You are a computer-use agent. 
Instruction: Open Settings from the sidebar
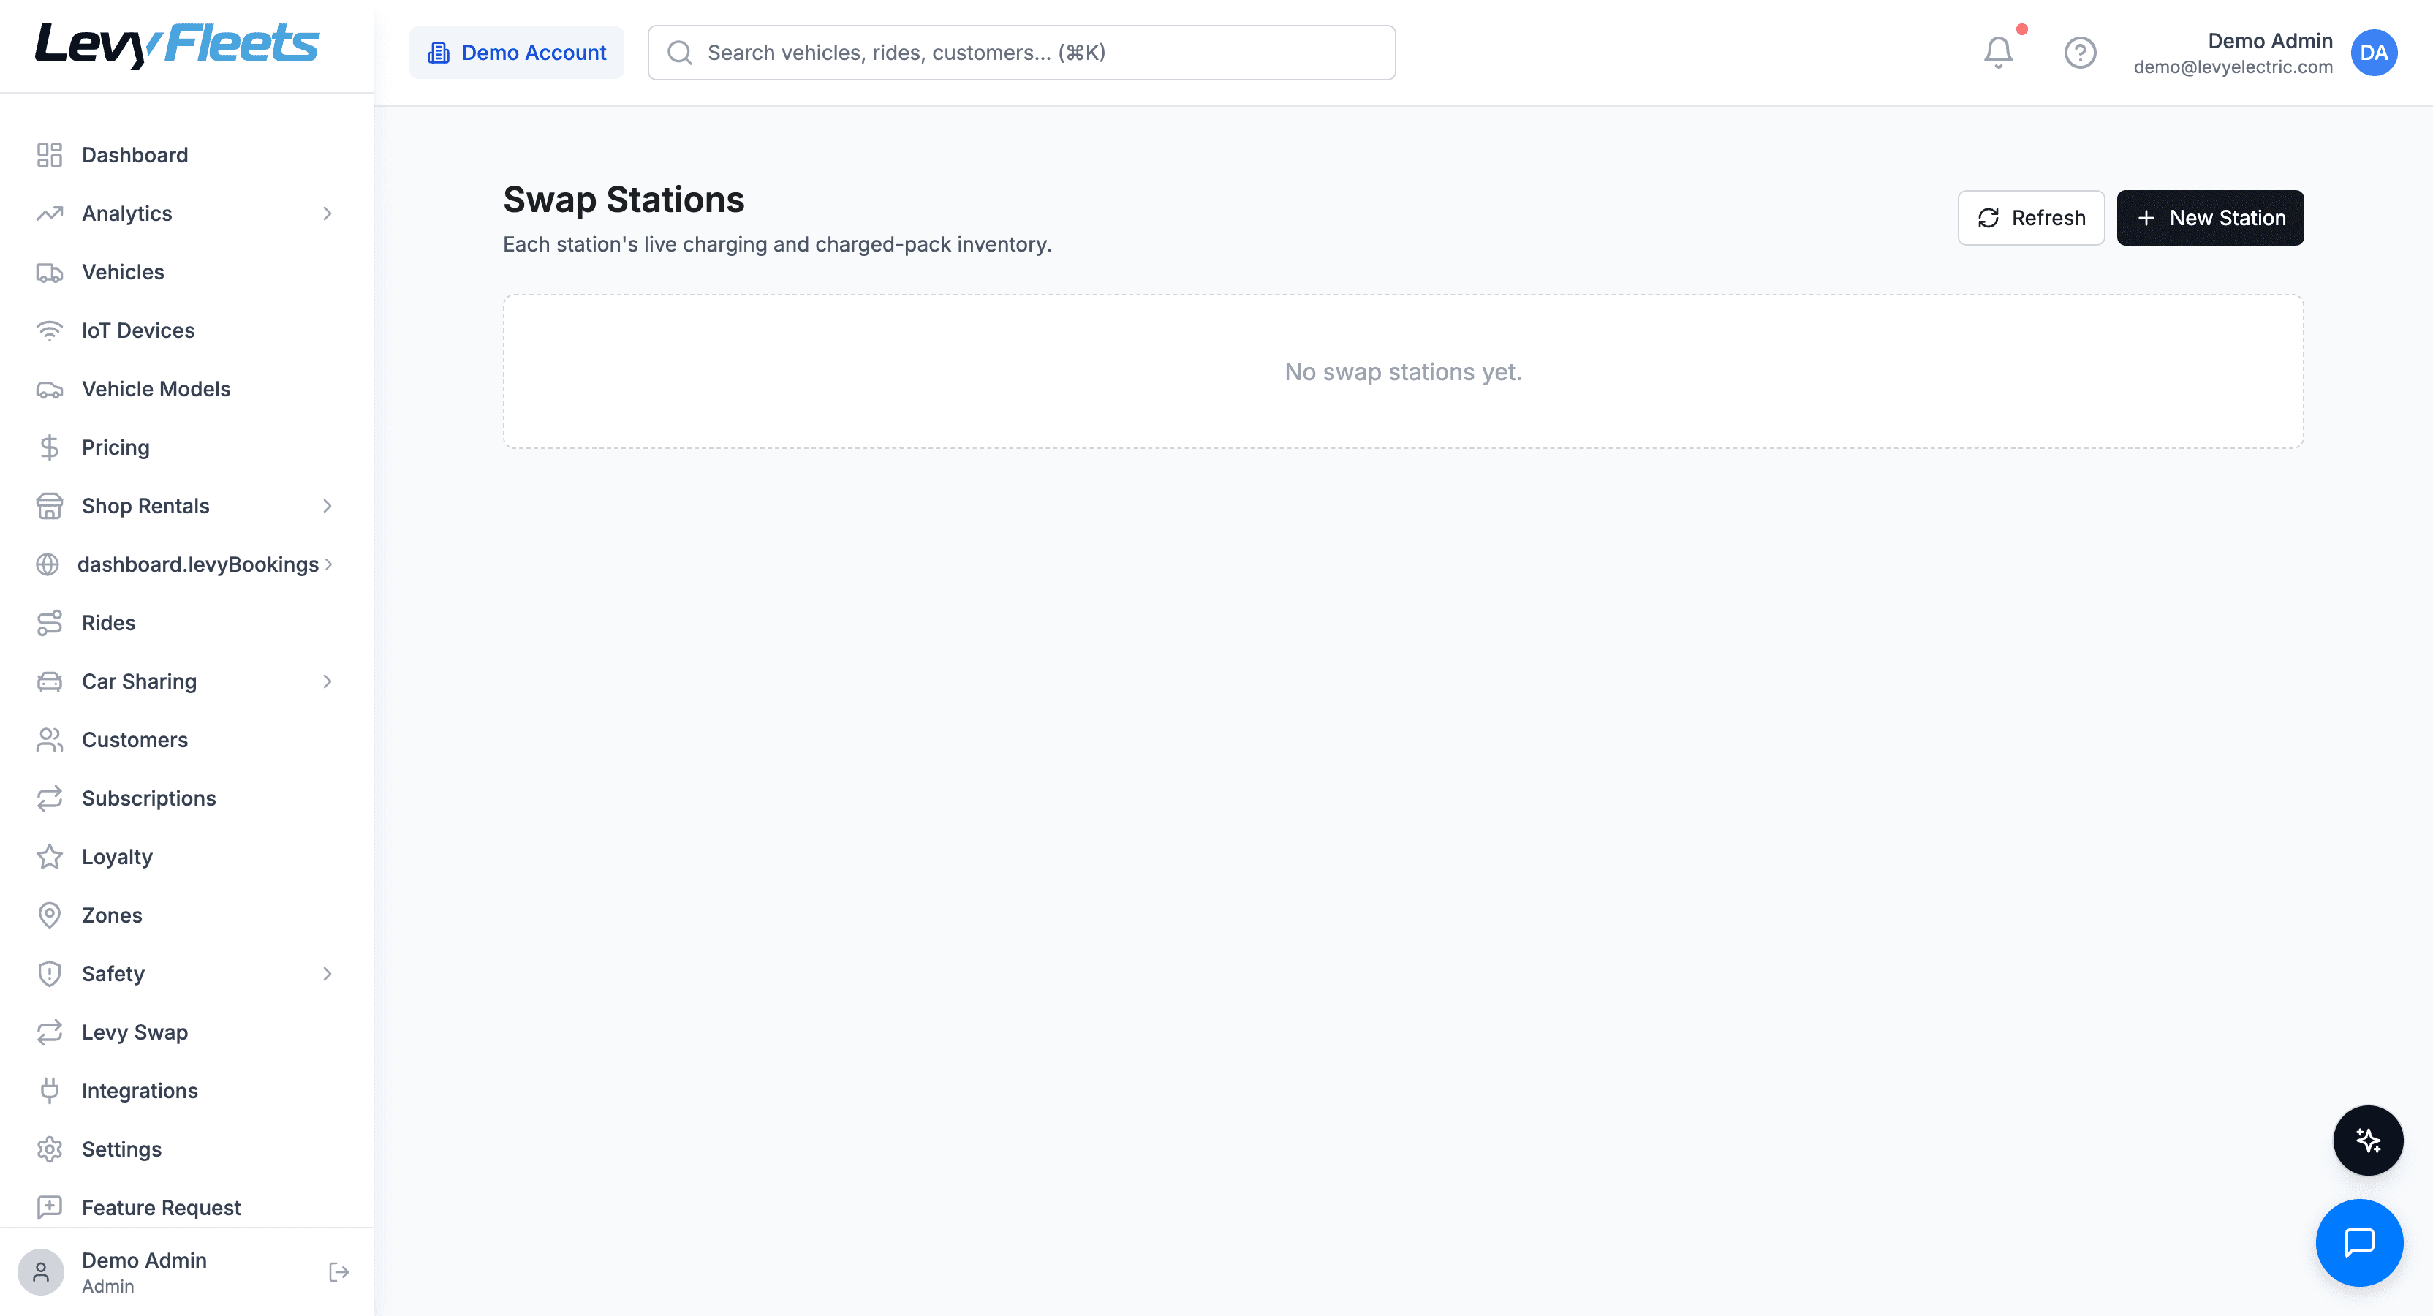point(186,1151)
